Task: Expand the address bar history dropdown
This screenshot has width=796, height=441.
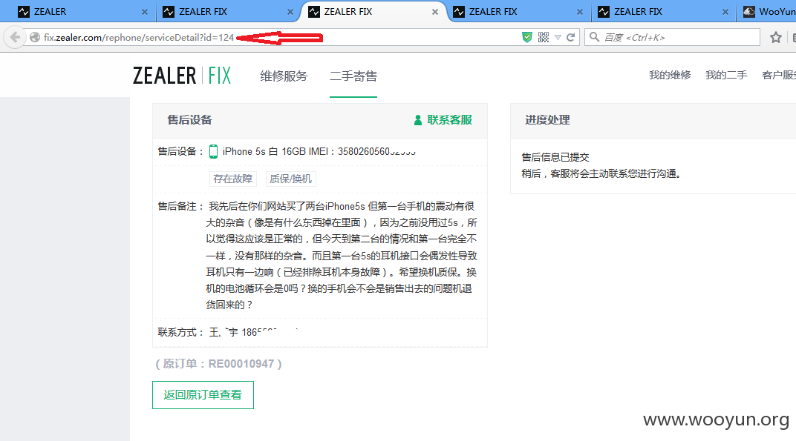Action: pos(558,38)
